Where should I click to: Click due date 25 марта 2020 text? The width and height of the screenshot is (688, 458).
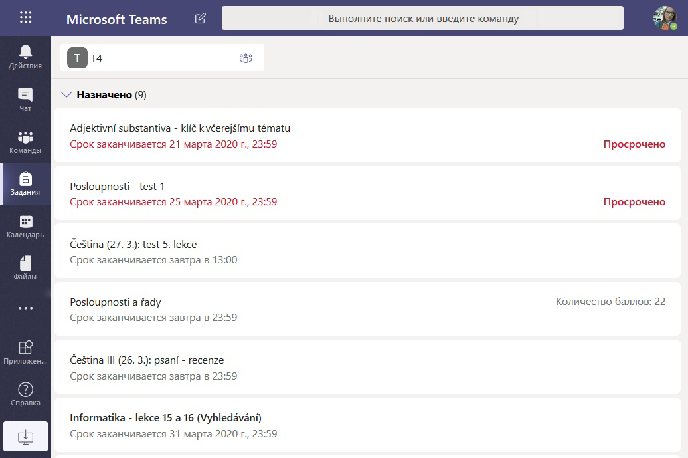173,202
